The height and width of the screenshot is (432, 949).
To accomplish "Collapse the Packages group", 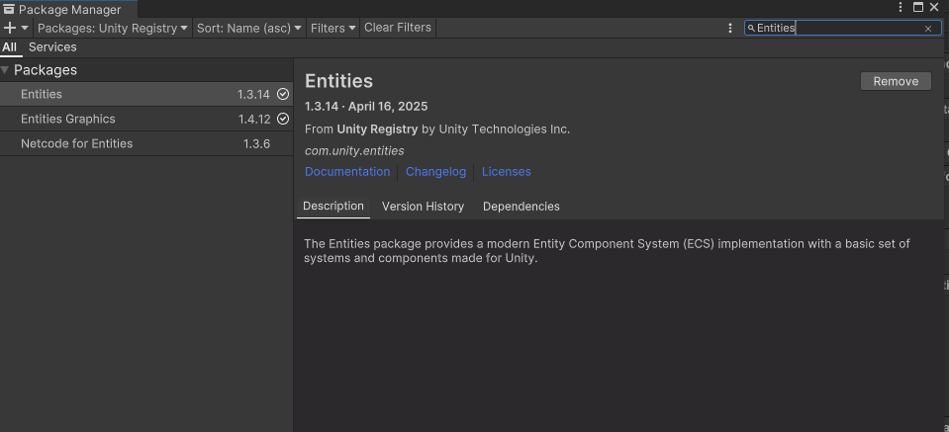I will click(5, 70).
